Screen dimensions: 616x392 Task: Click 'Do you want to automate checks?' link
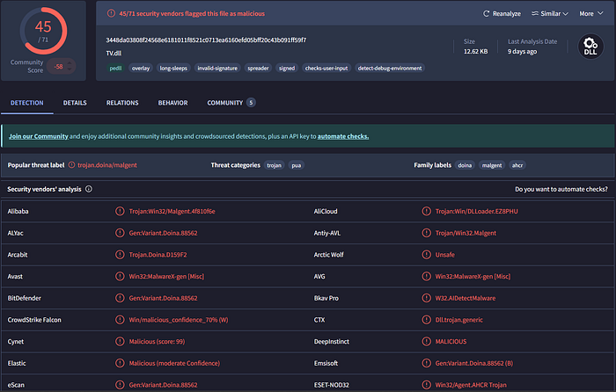[561, 189]
